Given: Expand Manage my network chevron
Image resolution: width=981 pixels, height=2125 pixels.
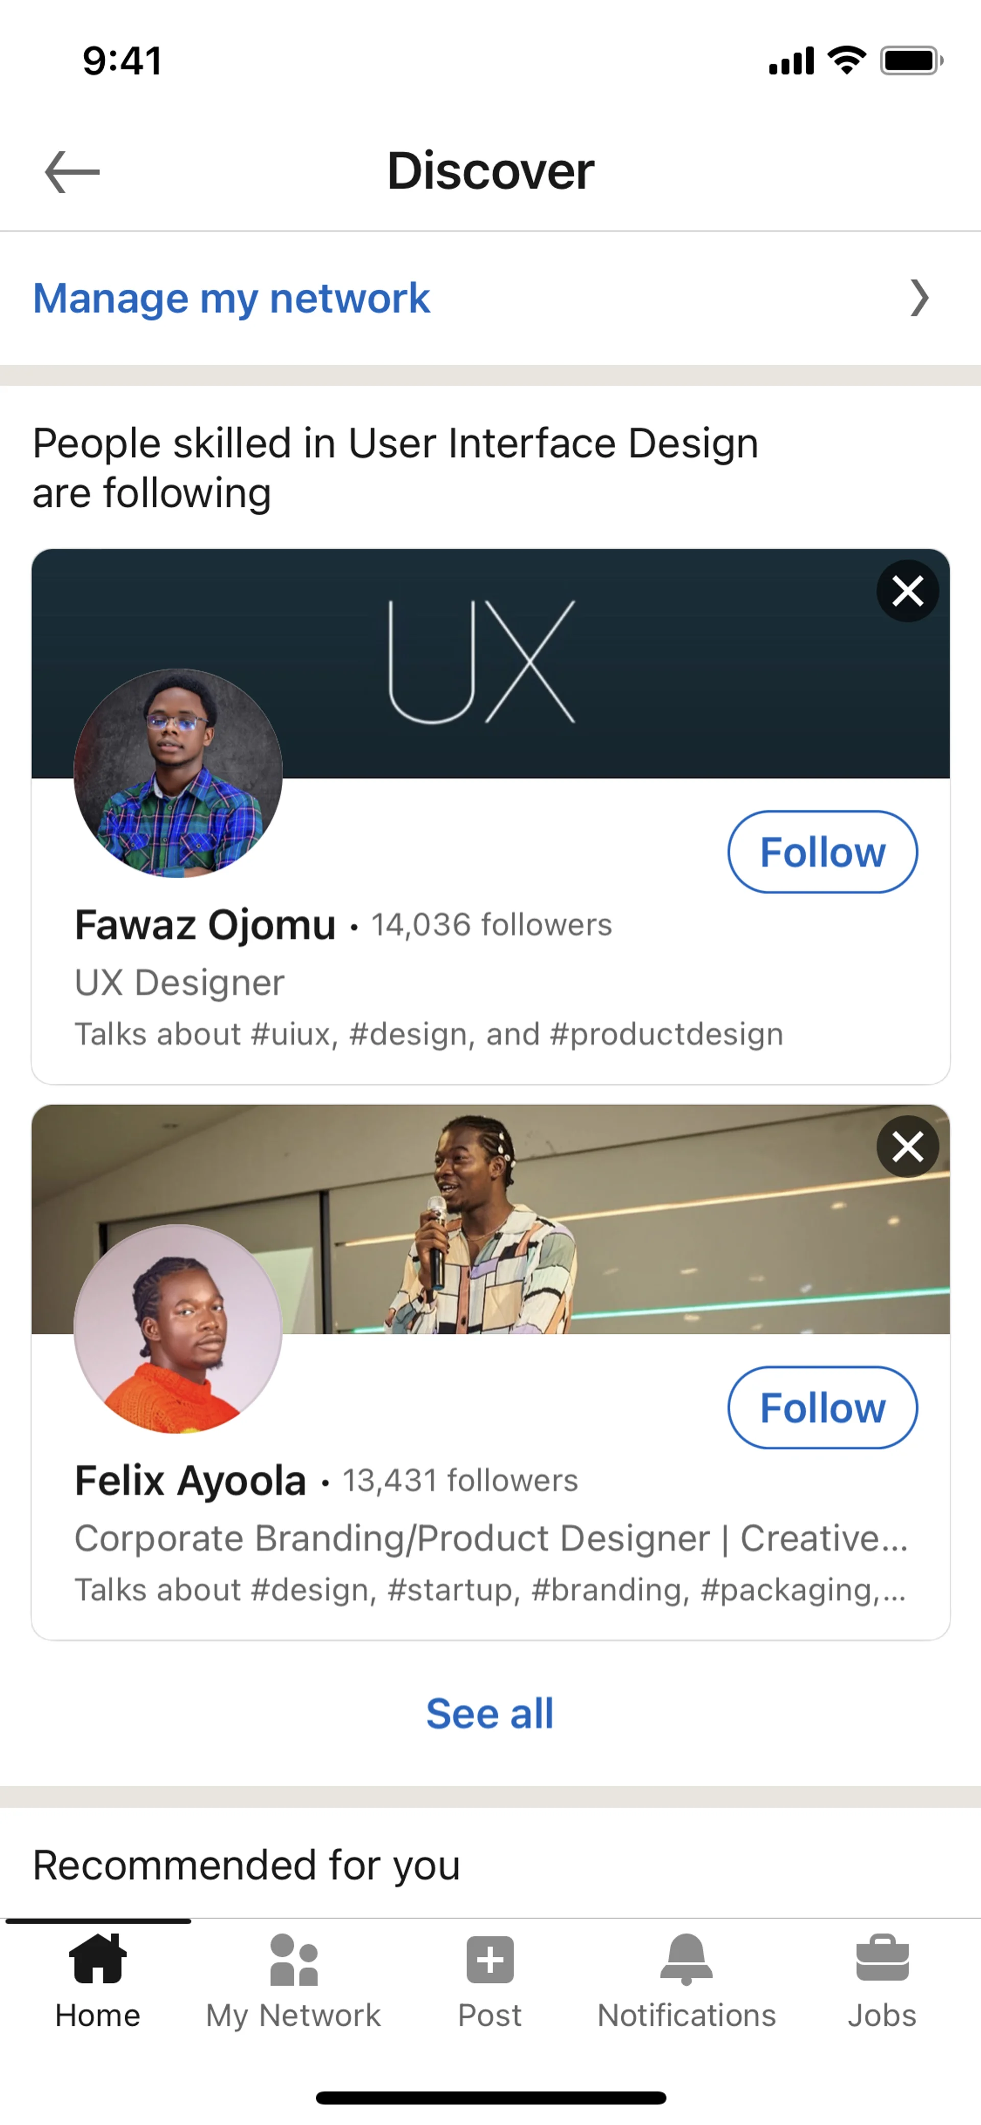Looking at the screenshot, I should click(919, 298).
